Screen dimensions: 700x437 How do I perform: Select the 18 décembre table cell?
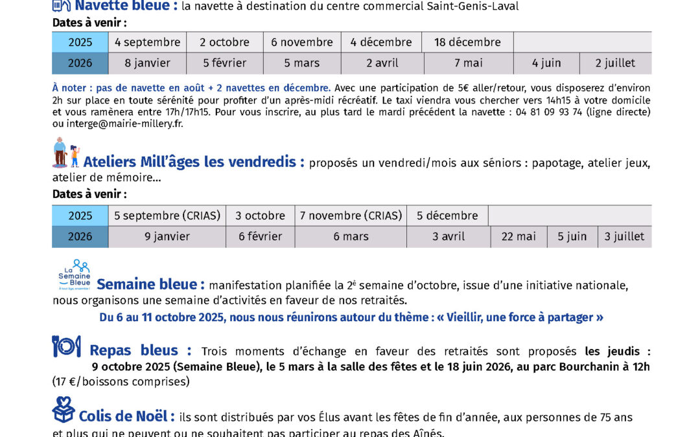(x=467, y=42)
